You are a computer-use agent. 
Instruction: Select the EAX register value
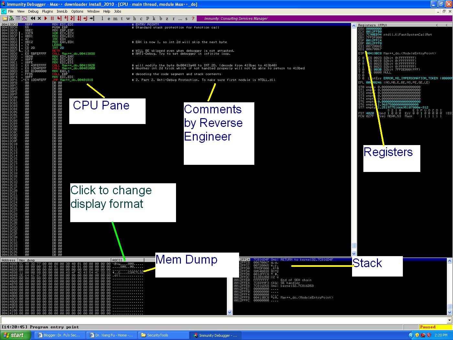[374, 29]
